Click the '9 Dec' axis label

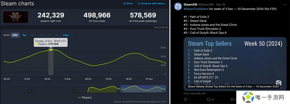click(x=68, y=79)
